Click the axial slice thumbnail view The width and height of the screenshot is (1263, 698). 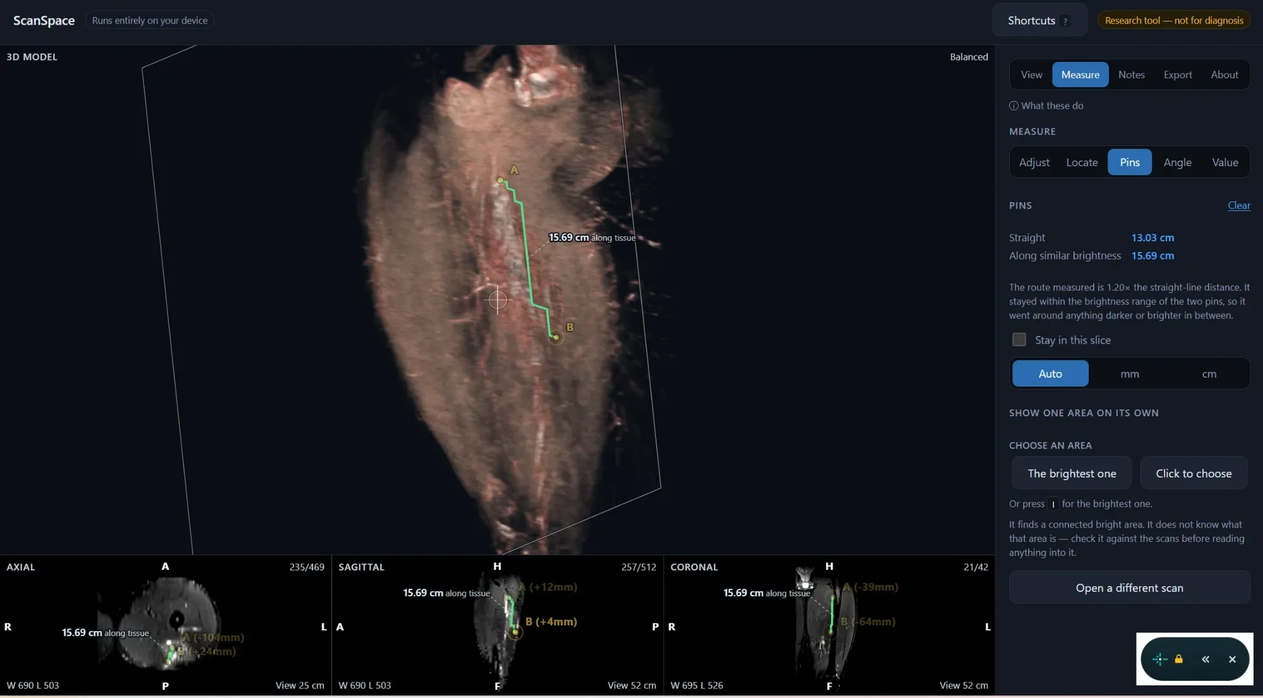165,625
